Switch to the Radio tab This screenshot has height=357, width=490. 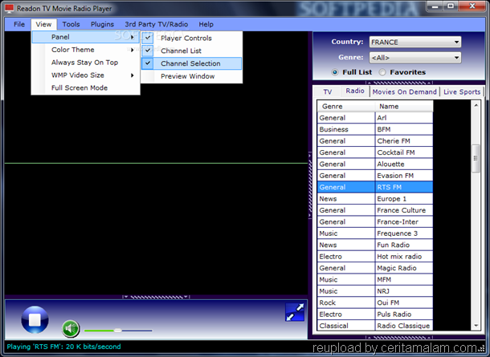pyautogui.click(x=355, y=91)
